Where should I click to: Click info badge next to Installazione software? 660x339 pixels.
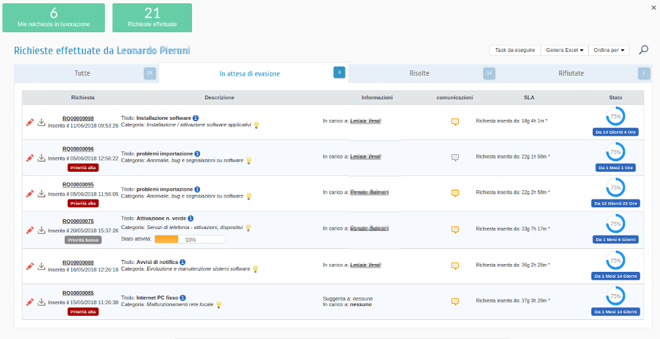(x=196, y=118)
